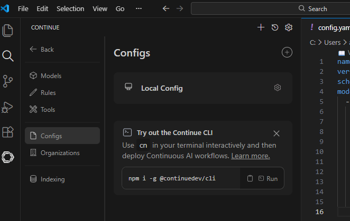Follow the Learn more link
The width and height of the screenshot is (350, 221).
[251, 156]
